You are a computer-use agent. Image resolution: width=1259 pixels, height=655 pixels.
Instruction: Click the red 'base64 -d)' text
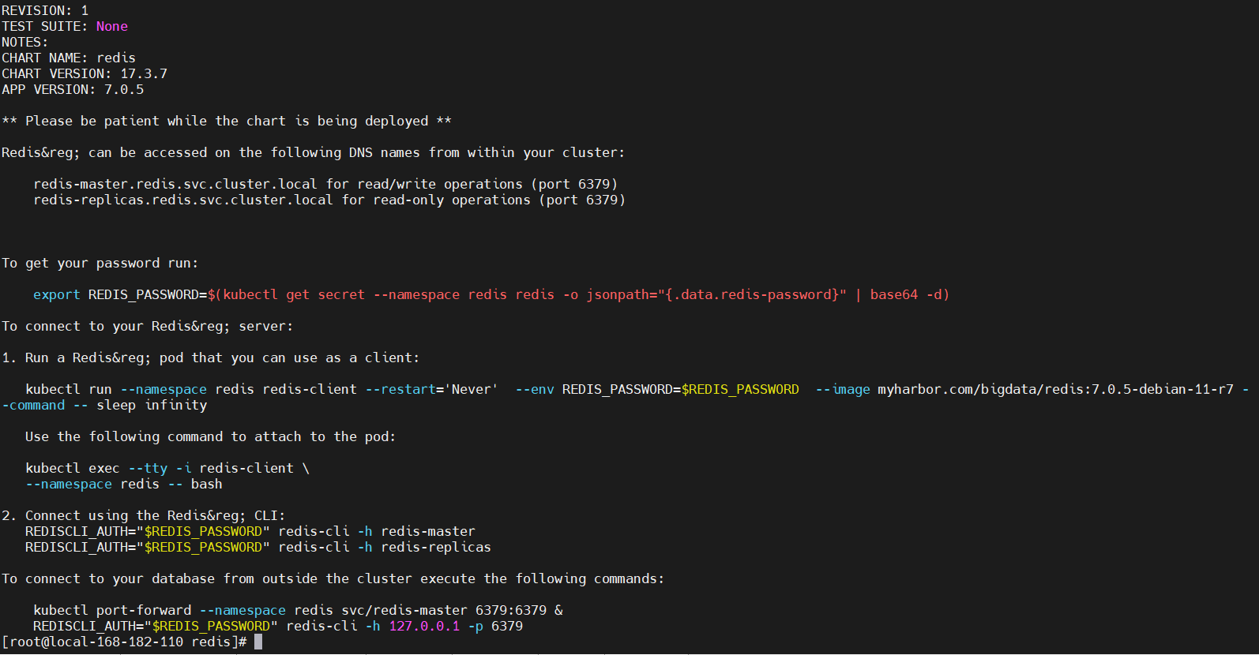click(910, 294)
